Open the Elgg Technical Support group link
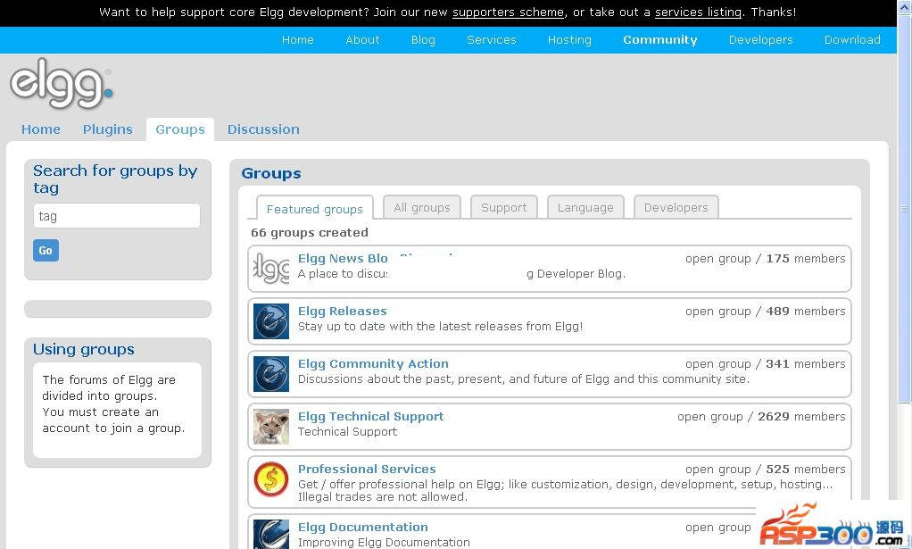912x549 pixels. coord(371,416)
